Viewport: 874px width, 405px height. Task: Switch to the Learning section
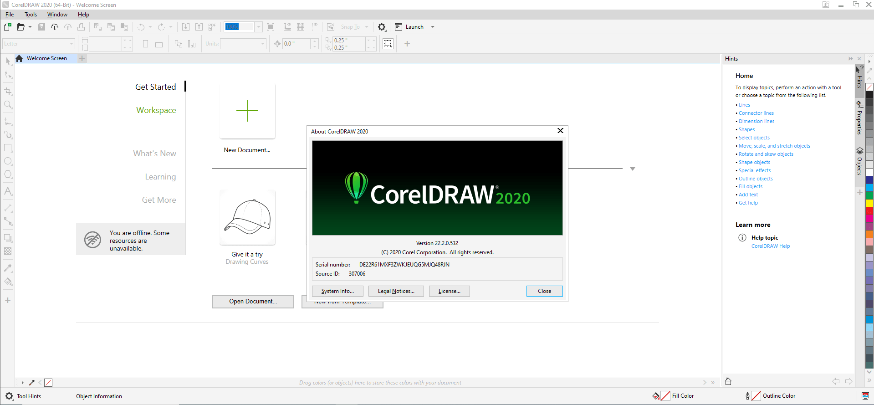(x=160, y=177)
